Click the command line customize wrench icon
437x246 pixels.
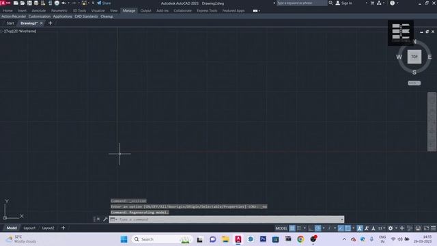click(x=105, y=219)
